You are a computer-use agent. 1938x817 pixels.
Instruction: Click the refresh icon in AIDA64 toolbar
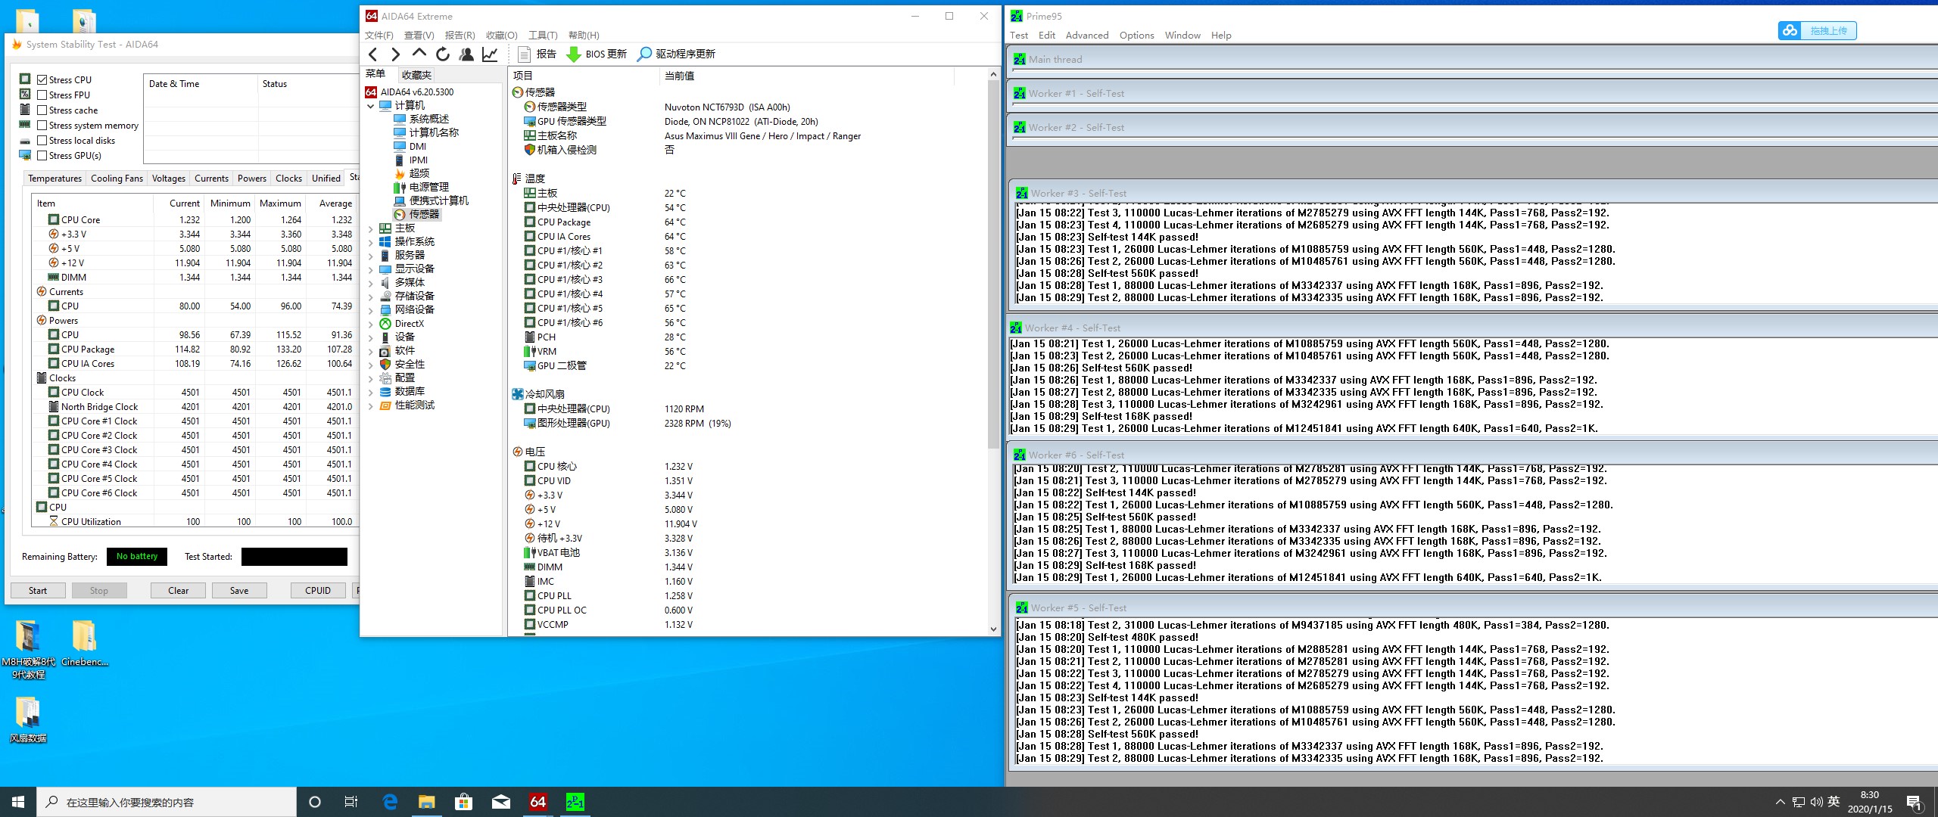click(x=443, y=54)
